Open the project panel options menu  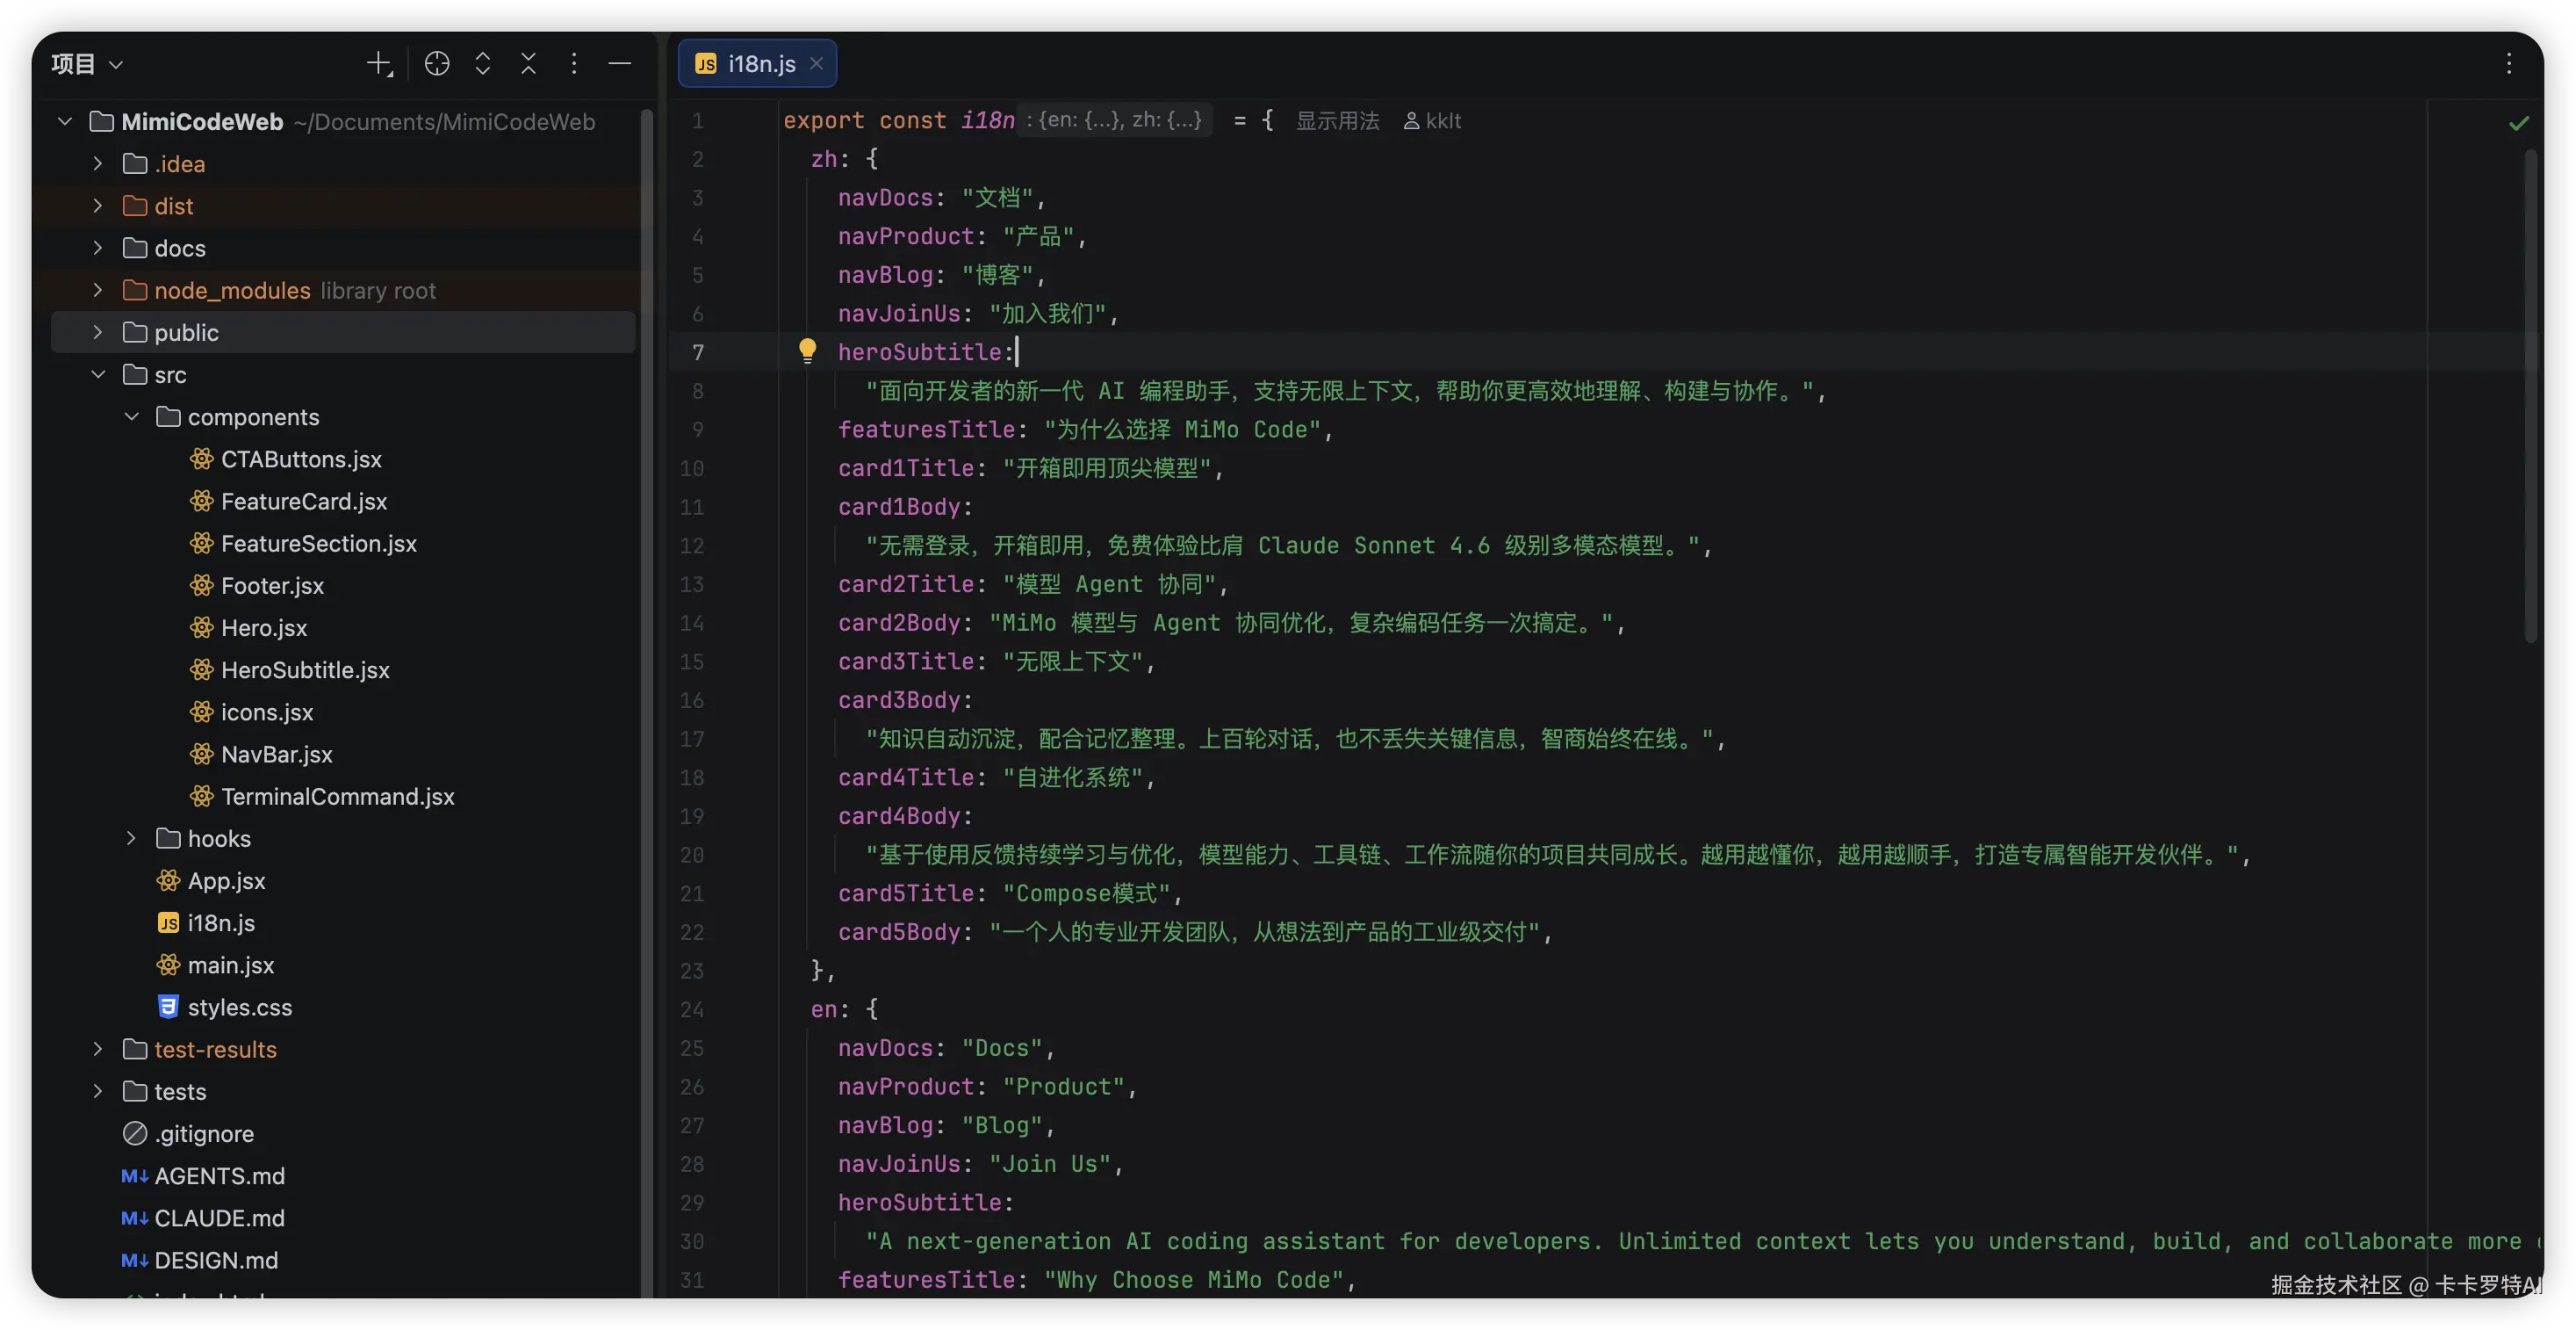(x=574, y=64)
